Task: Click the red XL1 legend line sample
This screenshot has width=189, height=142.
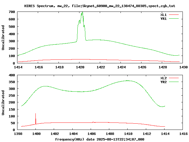Action: point(174,15)
